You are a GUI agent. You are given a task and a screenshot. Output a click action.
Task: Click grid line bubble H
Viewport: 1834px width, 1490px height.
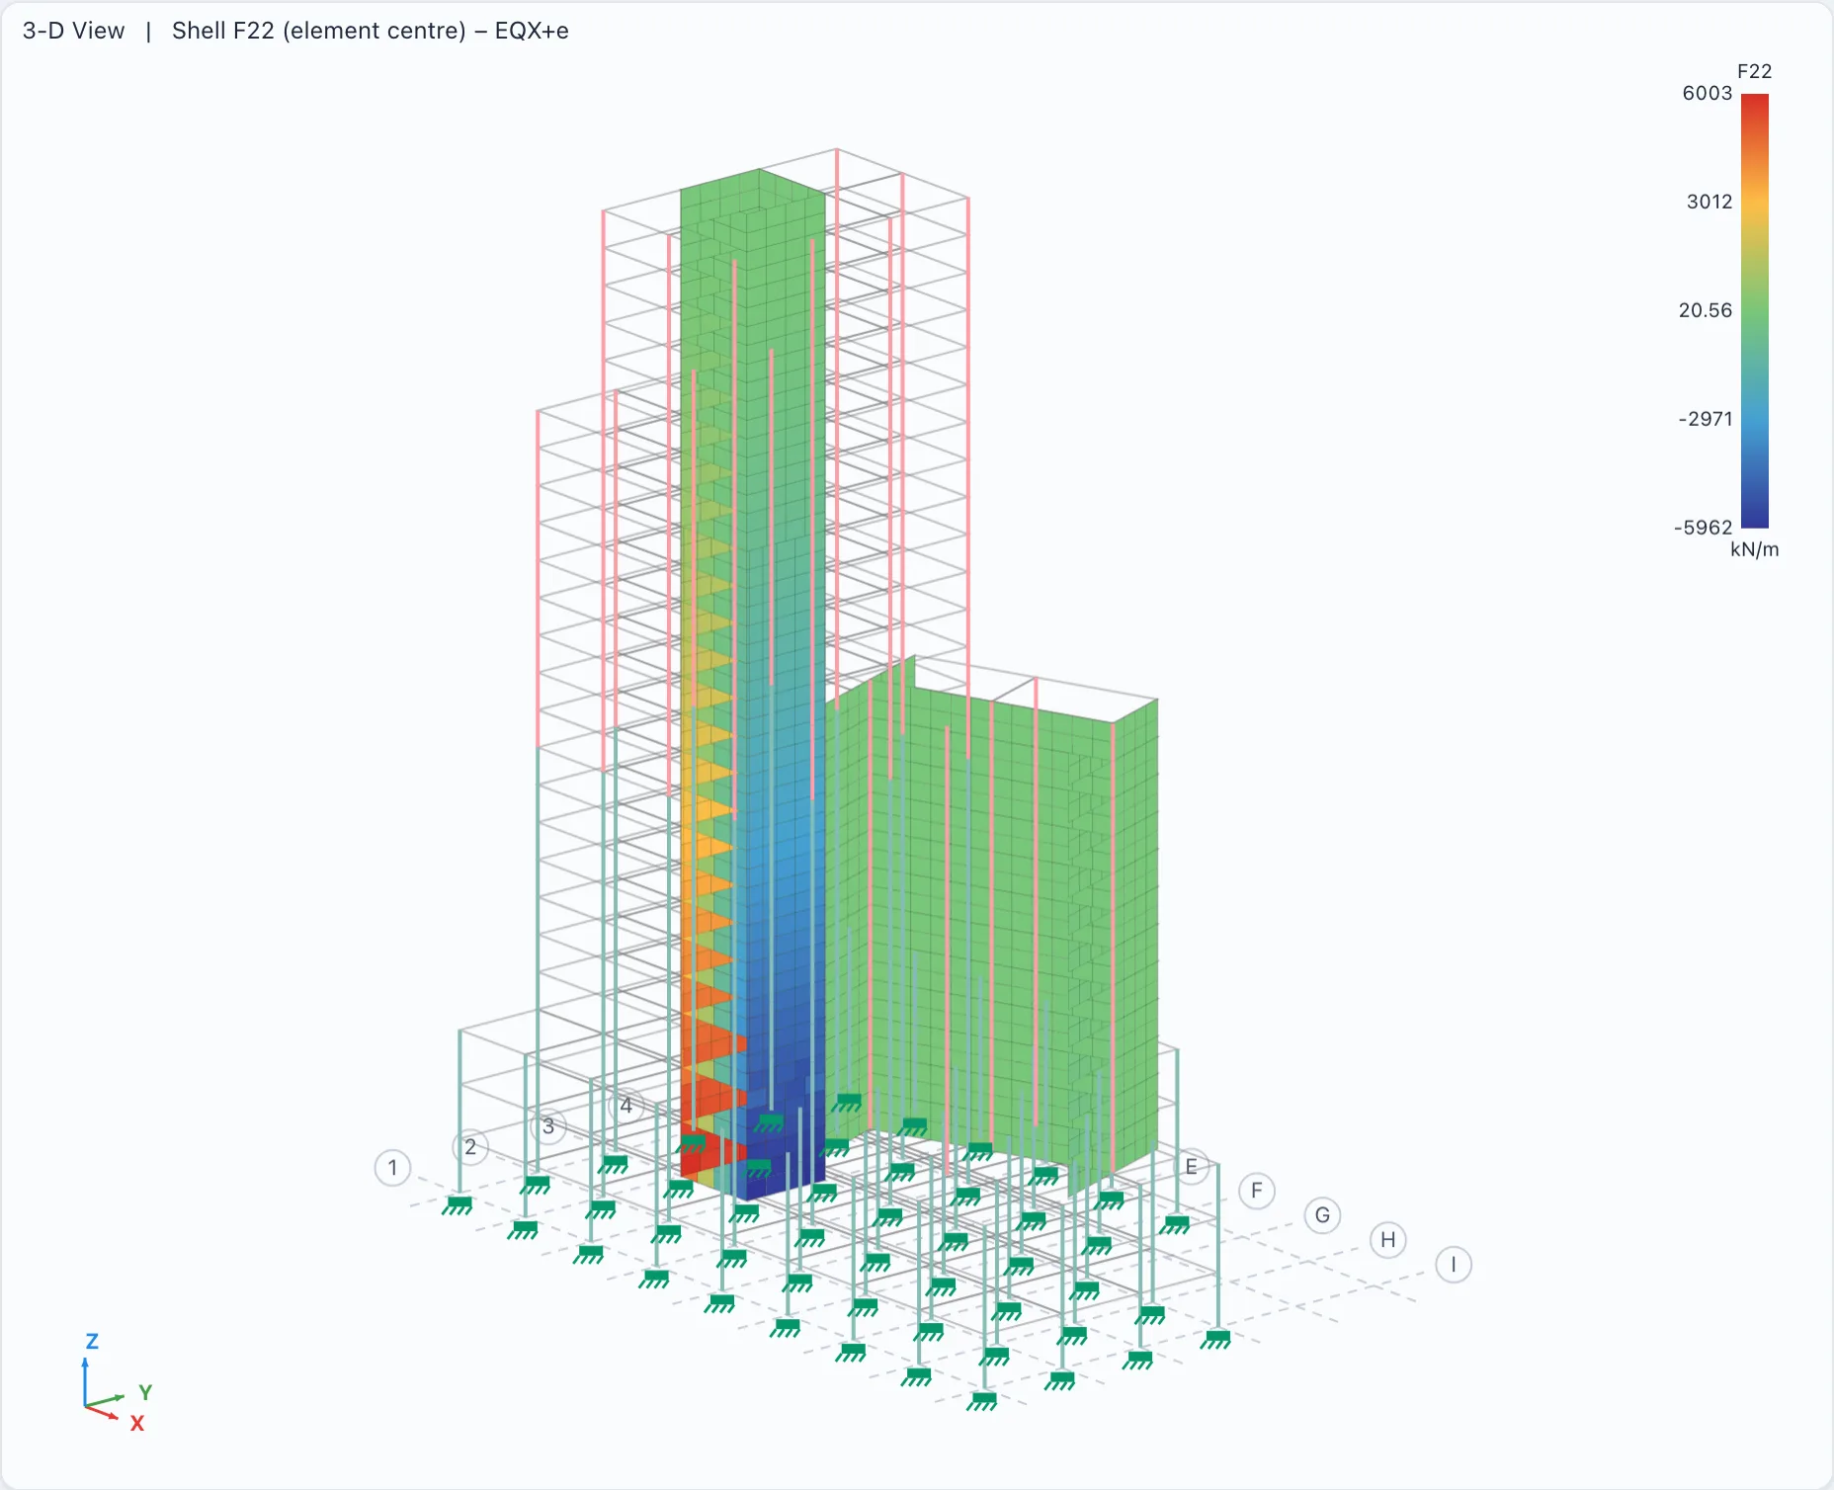coord(1388,1240)
